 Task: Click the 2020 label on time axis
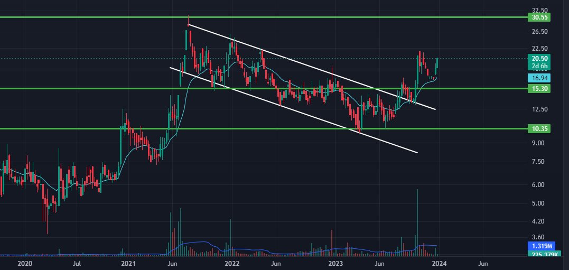pos(25,263)
